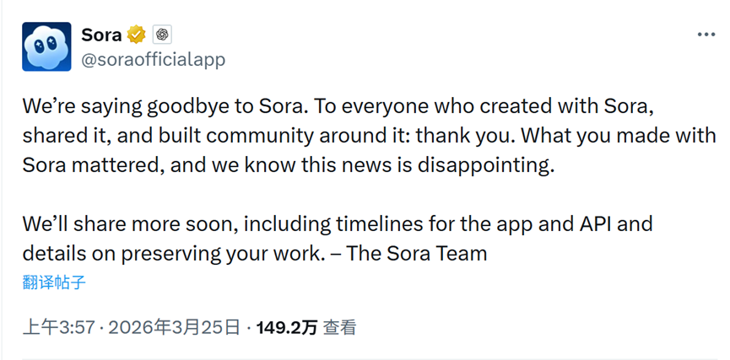
Task: Click the display name "Sora"
Action: coord(101,35)
